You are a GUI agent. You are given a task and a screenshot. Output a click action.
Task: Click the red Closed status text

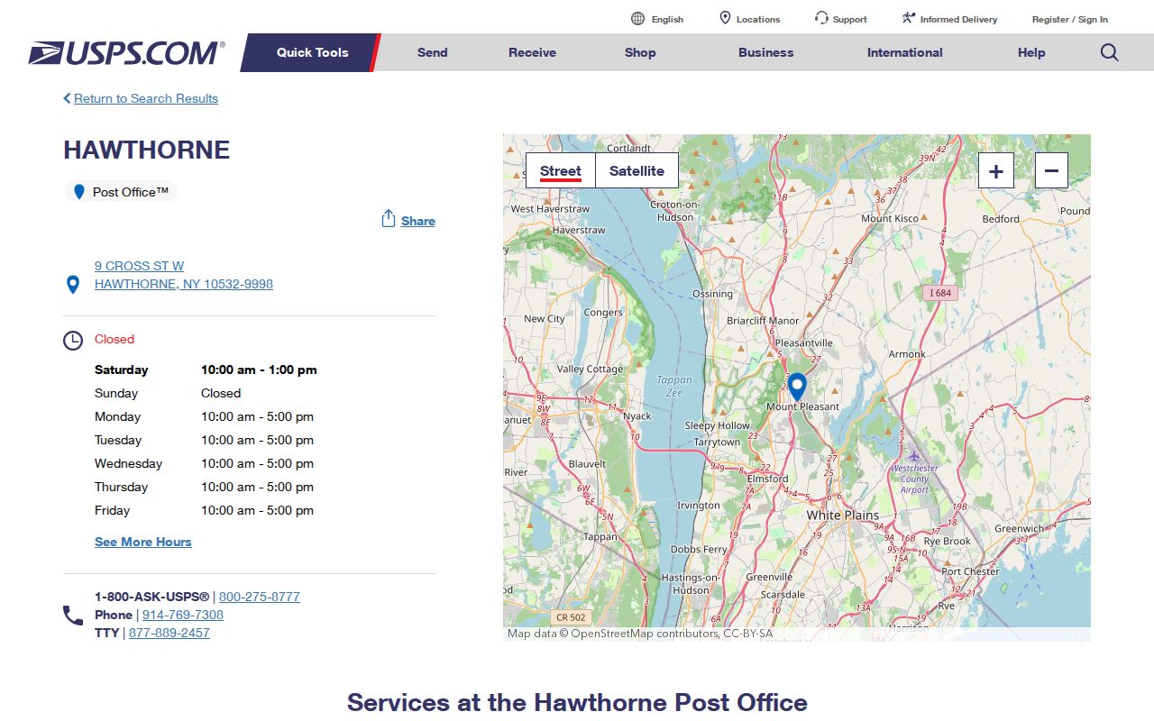point(114,339)
